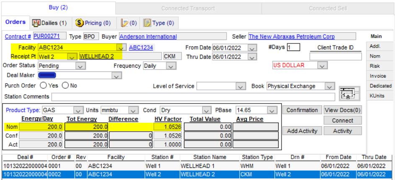
Task: Click the Add Activity button
Action: (x=301, y=131)
